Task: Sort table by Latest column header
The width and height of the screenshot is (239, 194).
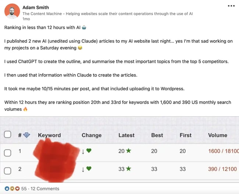Action: point(126,135)
